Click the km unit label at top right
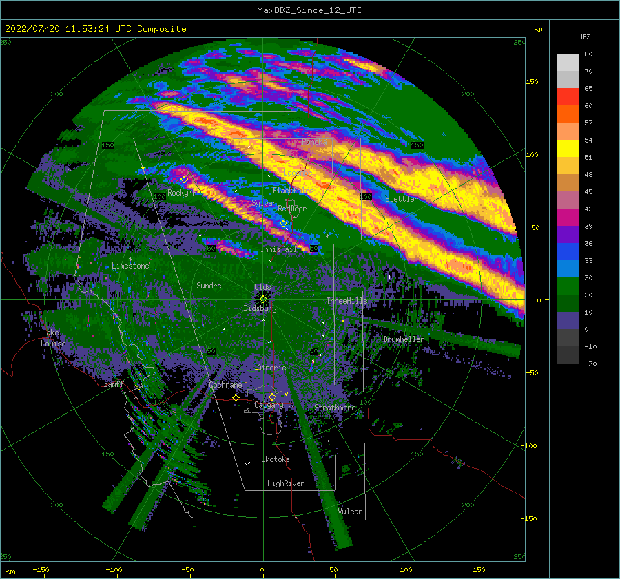 tap(539, 29)
